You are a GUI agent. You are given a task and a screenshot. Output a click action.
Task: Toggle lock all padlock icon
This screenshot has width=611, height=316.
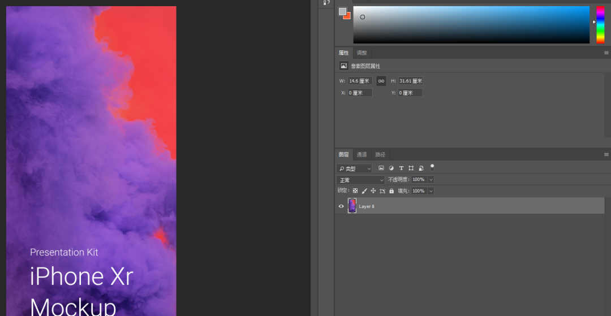391,191
